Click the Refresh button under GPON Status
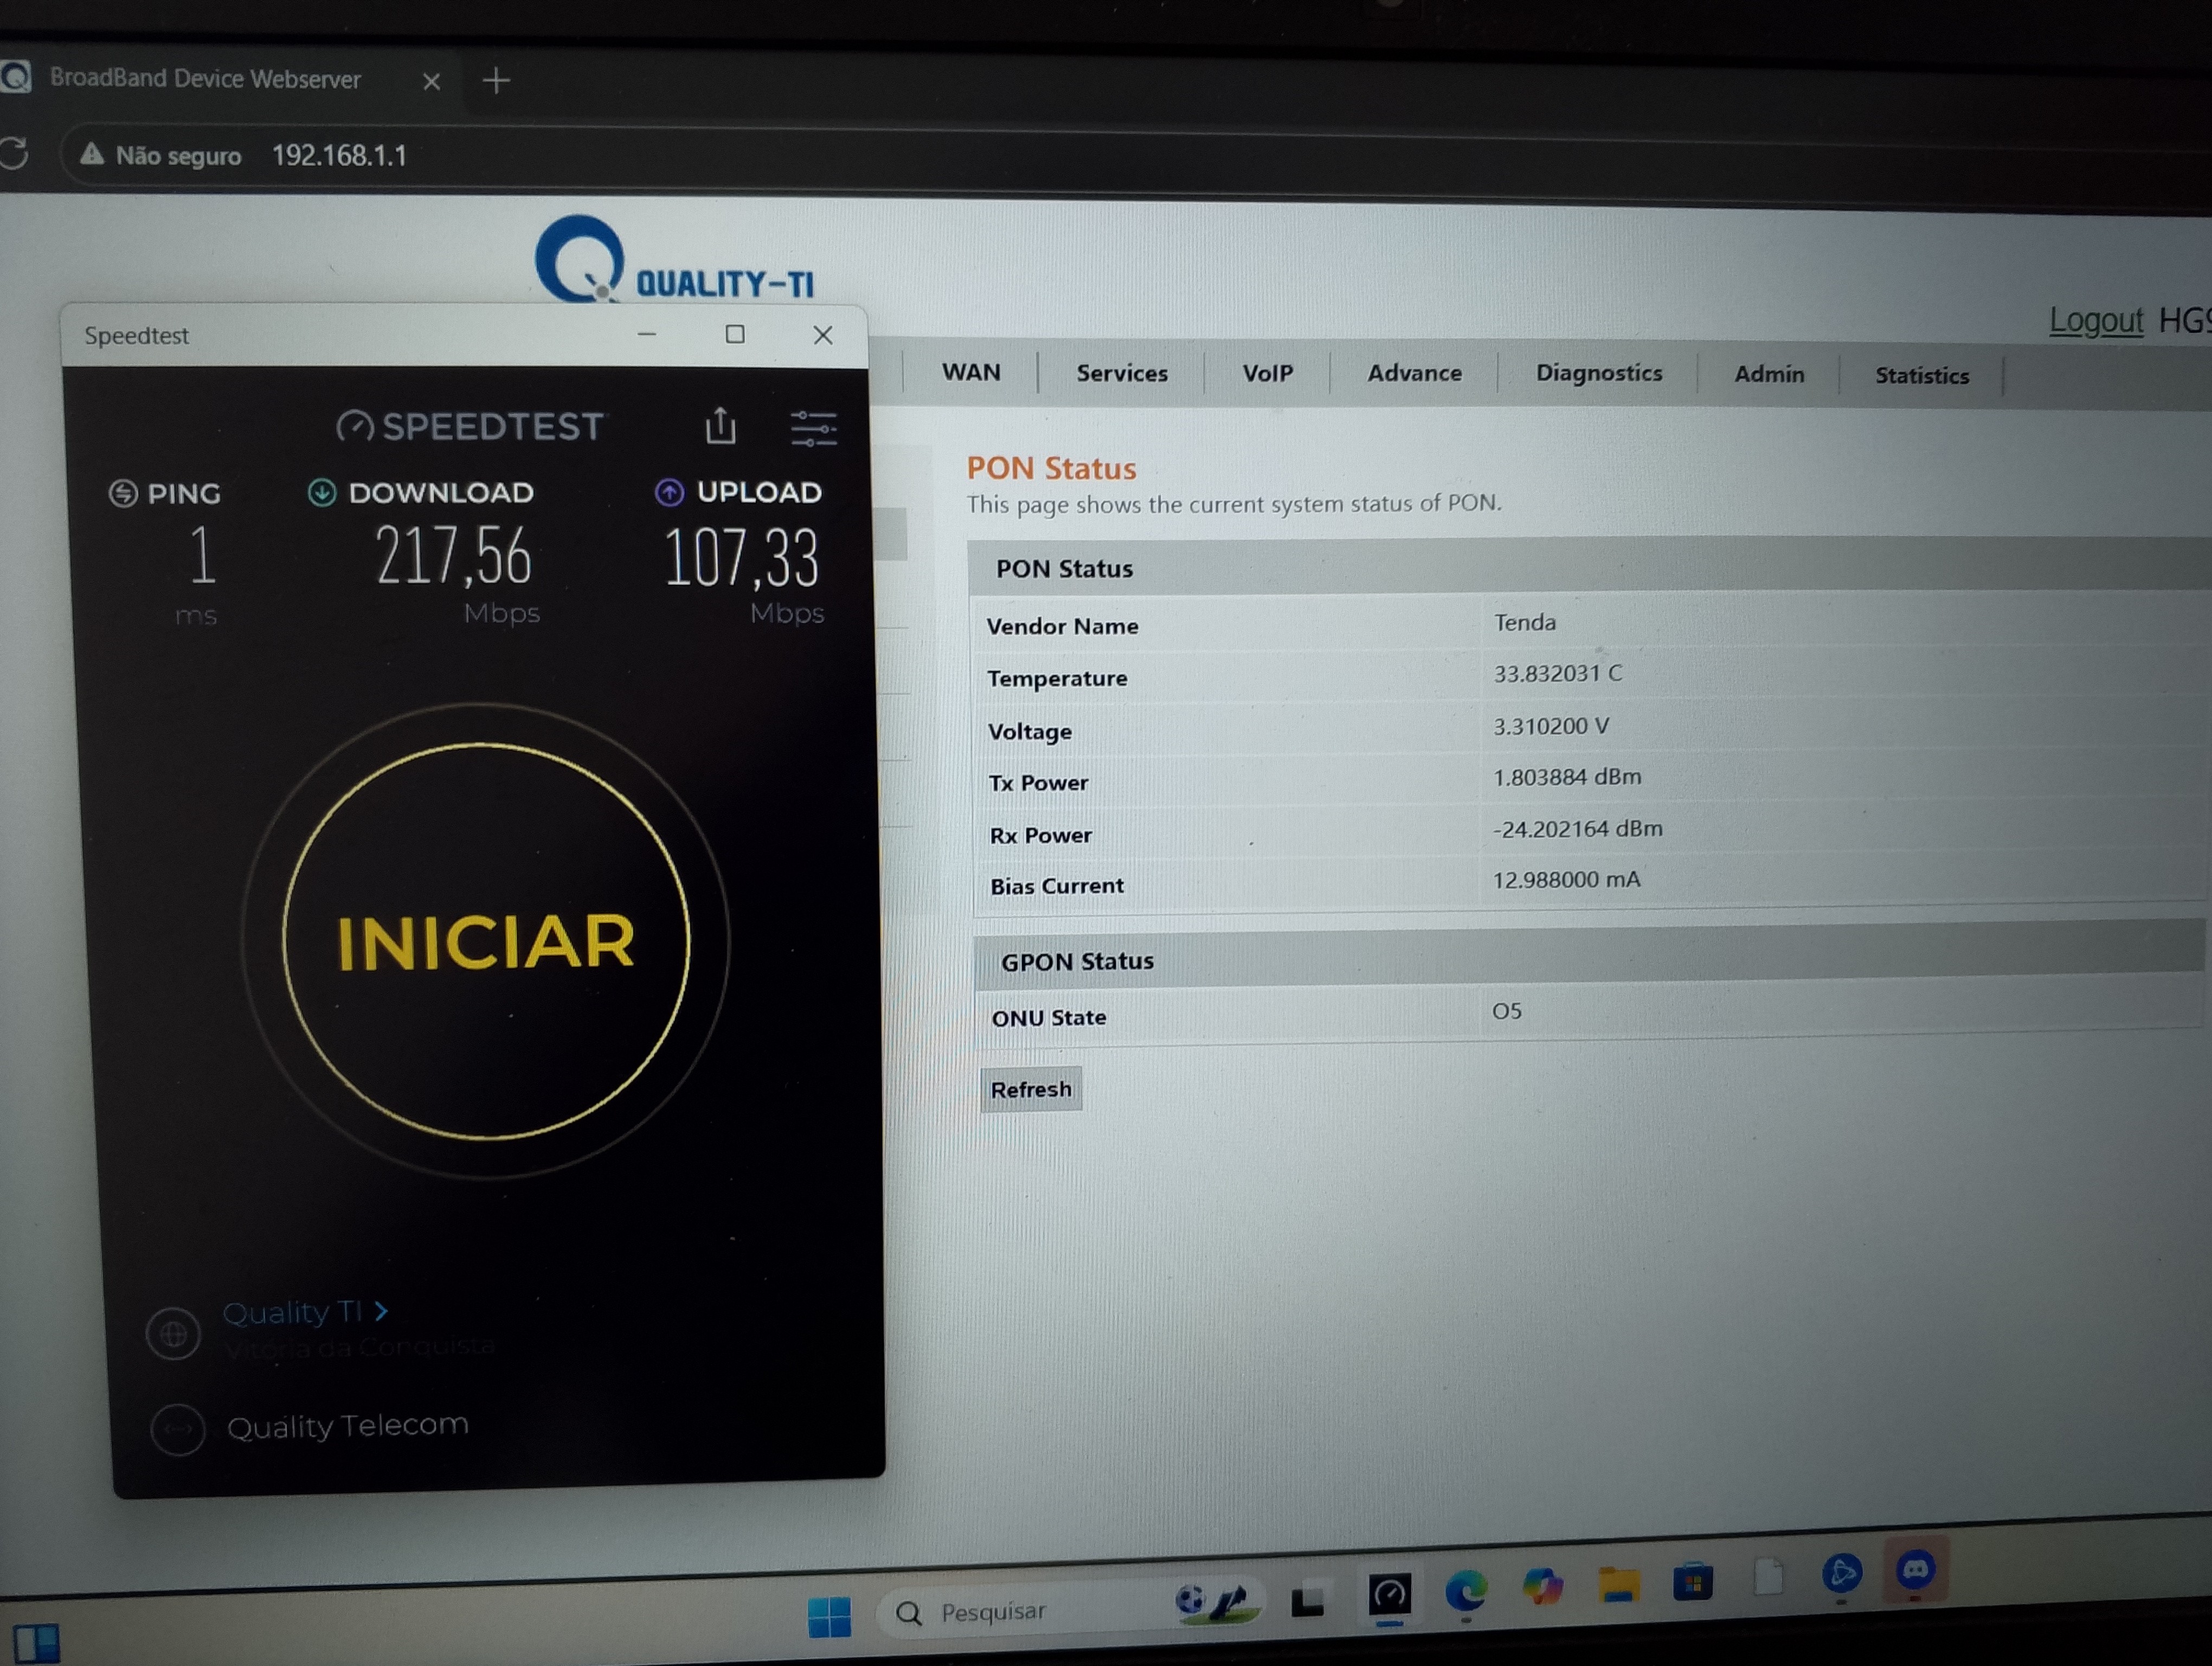The height and width of the screenshot is (1666, 2212). 1030,1089
